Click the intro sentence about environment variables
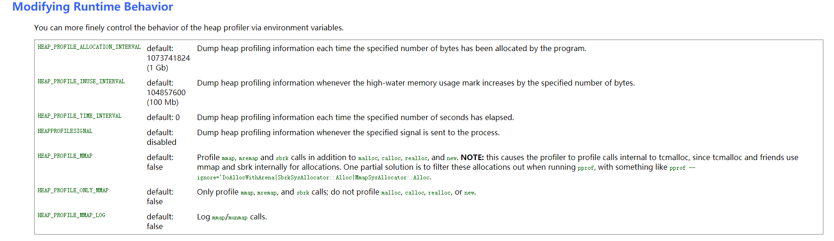Screen dimensions: 834x241 tap(189, 28)
